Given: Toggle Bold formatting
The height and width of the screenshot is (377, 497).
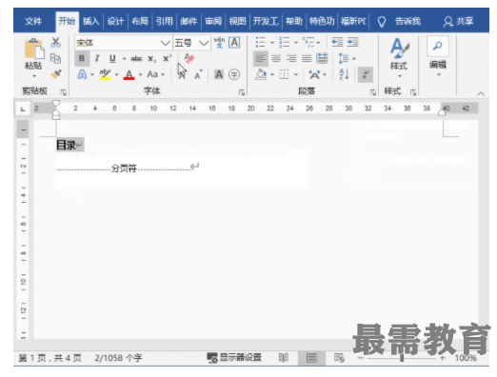Looking at the screenshot, I should pos(82,58).
